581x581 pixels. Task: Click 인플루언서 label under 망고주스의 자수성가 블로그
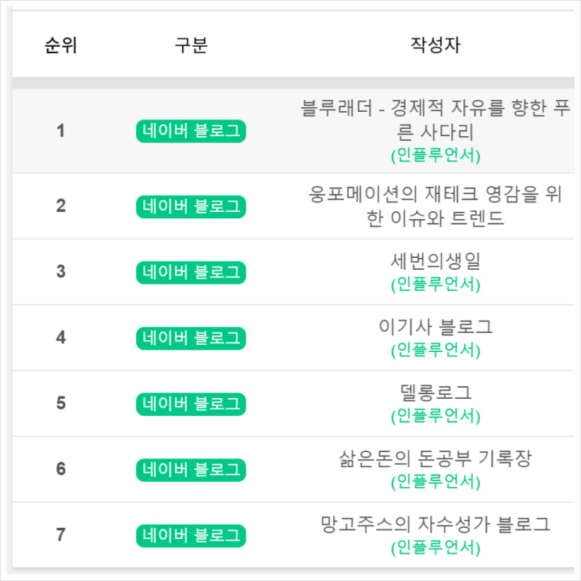point(435,547)
